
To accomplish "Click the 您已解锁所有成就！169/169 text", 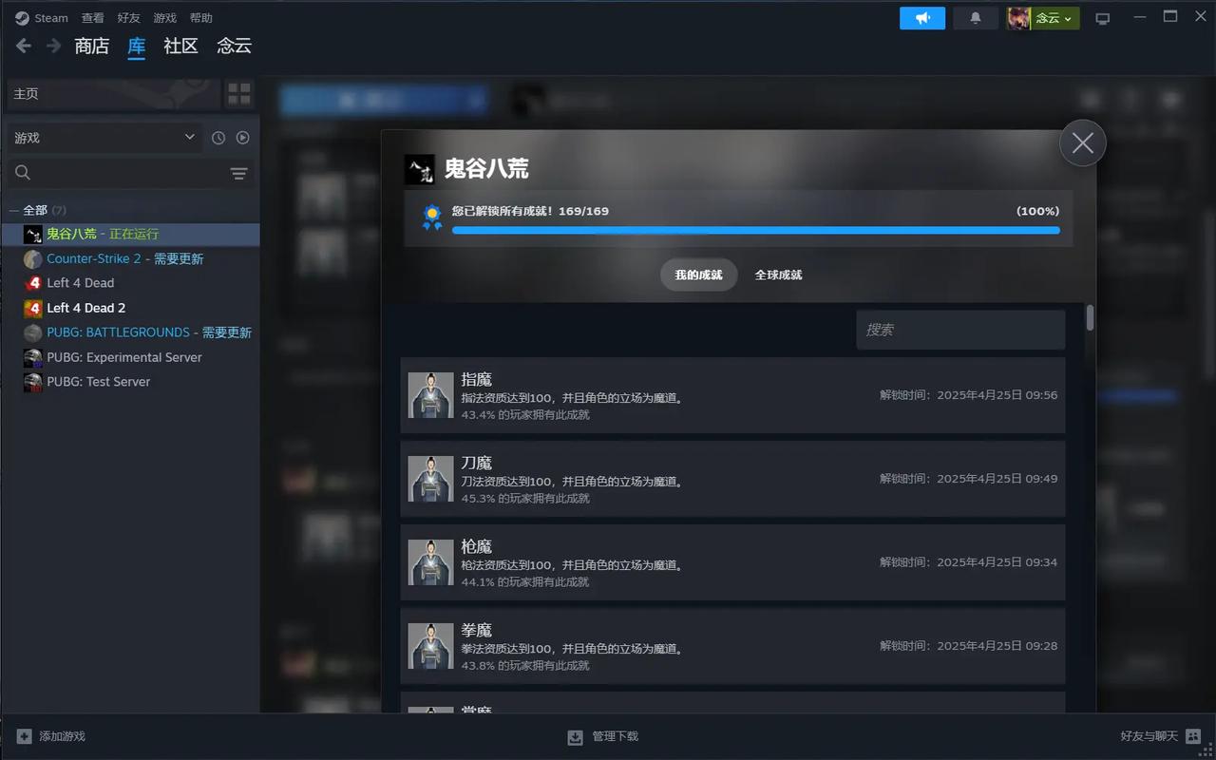I will [530, 211].
